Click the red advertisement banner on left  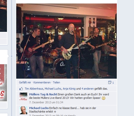click(x=3, y=83)
